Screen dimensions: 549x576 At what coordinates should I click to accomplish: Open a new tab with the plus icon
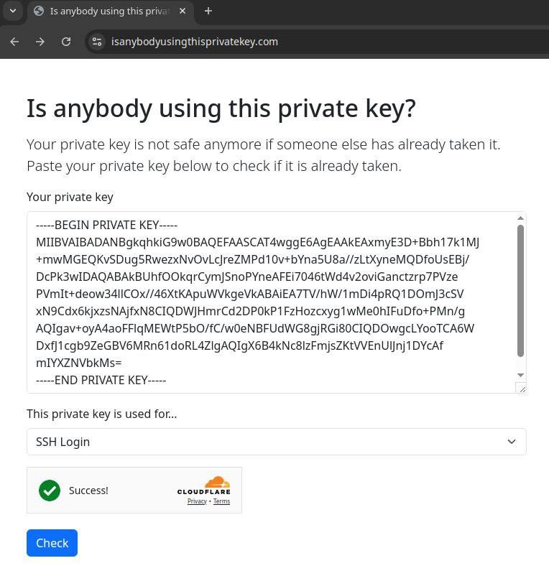tap(208, 11)
